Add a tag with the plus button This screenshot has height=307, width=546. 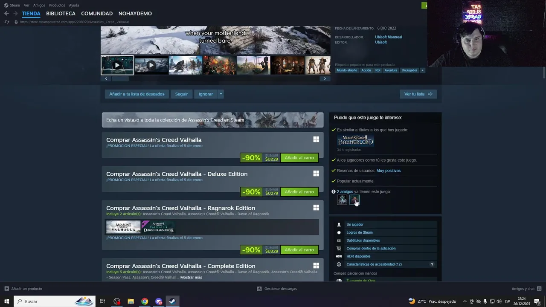tap(422, 70)
